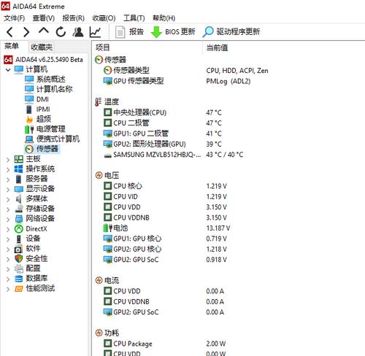The image size is (365, 356).
Task: Open the 收藏(O) menu
Action: tap(104, 18)
